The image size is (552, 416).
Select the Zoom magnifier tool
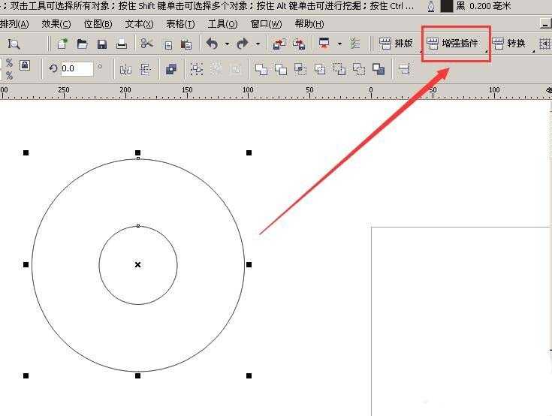click(14, 44)
